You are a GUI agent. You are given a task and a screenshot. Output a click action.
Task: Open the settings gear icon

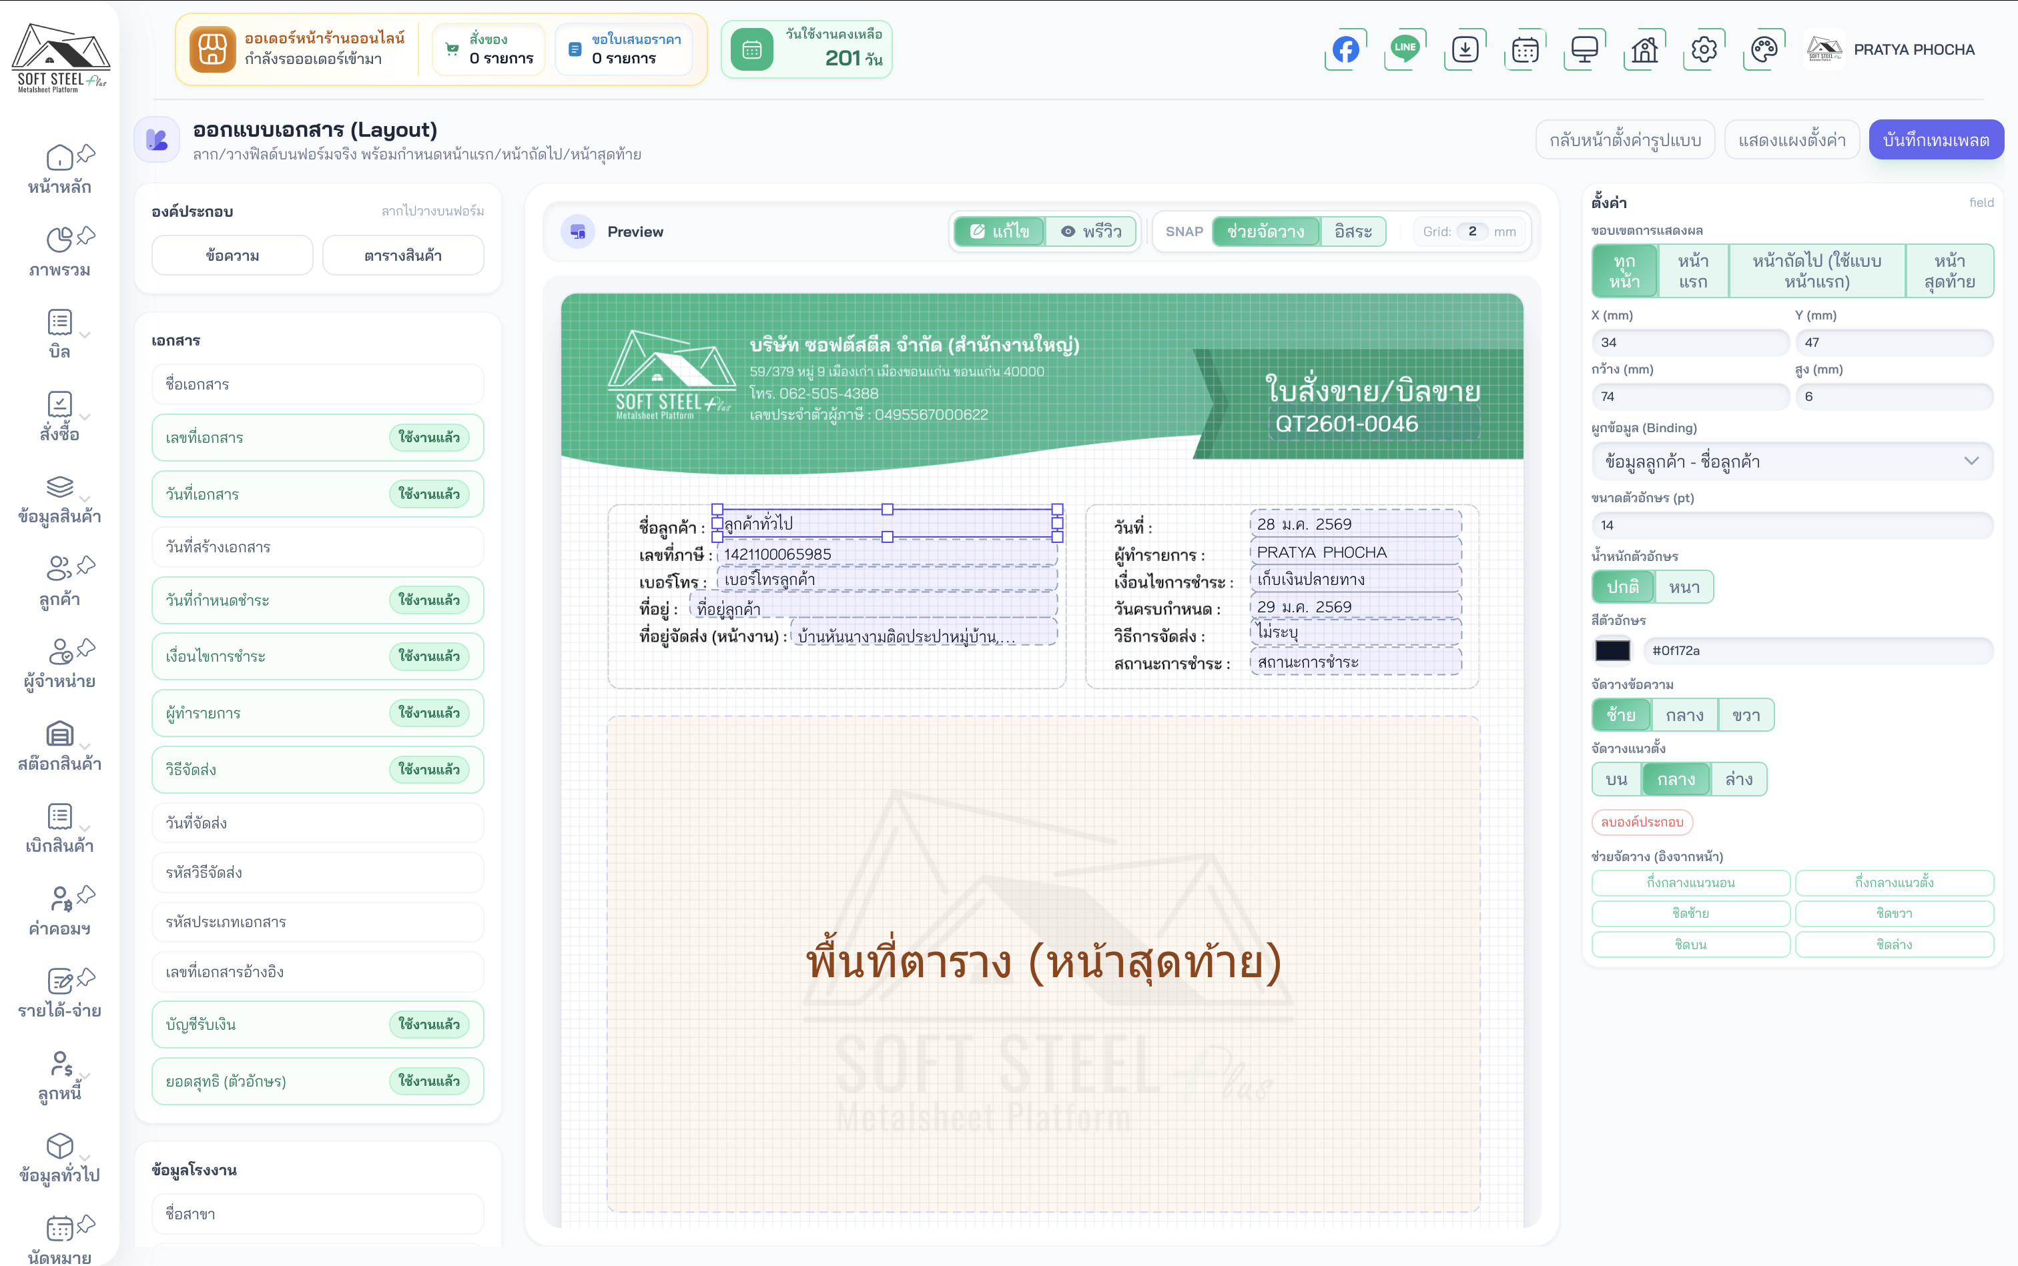pos(1703,49)
